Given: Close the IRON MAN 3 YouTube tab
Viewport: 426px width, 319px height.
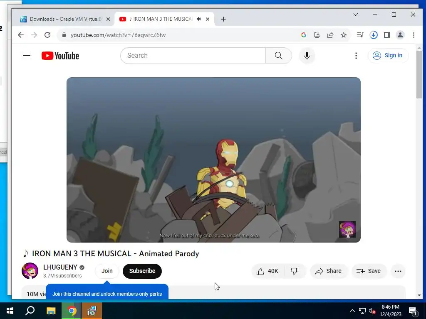Looking at the screenshot, I should 208,19.
